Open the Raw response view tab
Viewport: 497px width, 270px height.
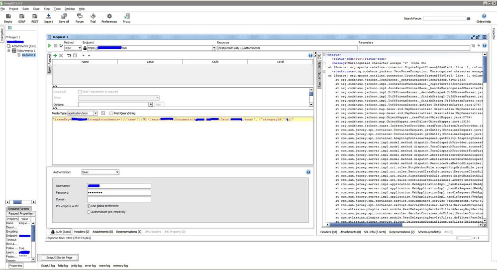319,85
